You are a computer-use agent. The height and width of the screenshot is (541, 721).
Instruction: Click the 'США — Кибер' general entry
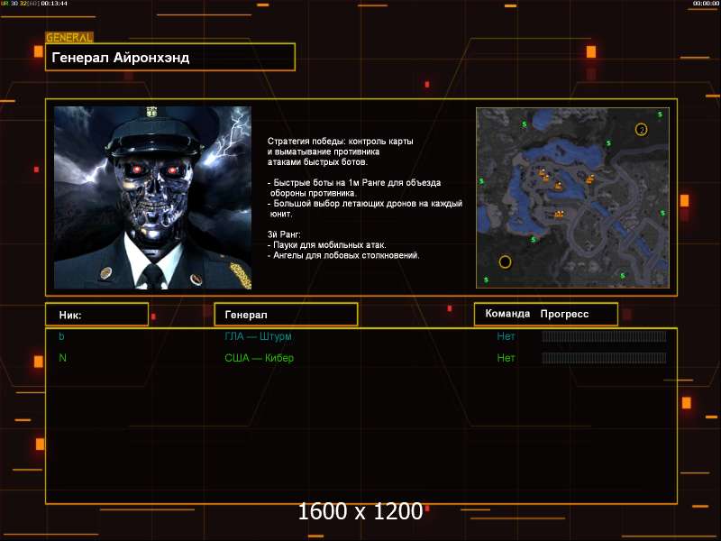[x=259, y=358]
